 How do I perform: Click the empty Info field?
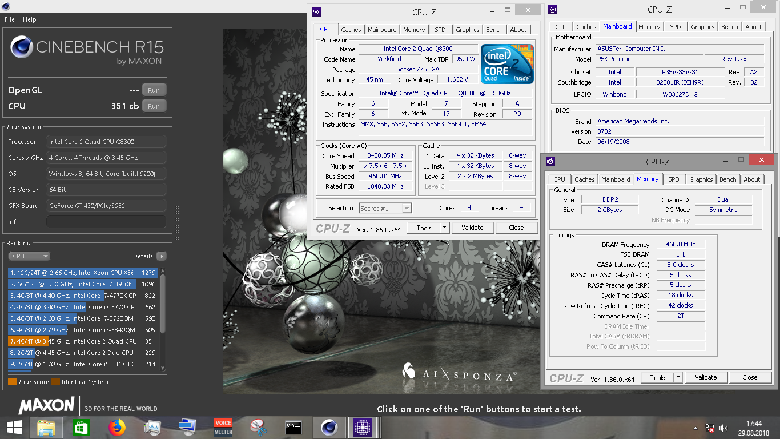pos(106,222)
